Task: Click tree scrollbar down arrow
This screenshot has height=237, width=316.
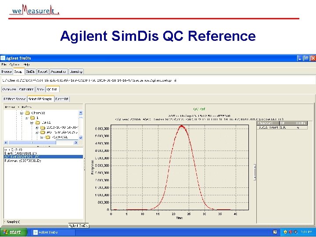Action: pos(81,138)
